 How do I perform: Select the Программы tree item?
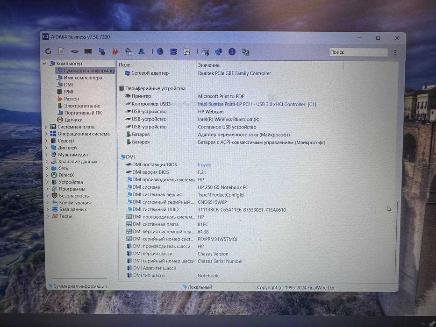(69, 189)
